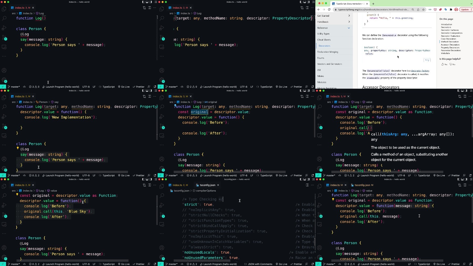The height and width of the screenshot is (266, 473).
Task: Split editor right in the empty Log() window
Action: [150, 8]
